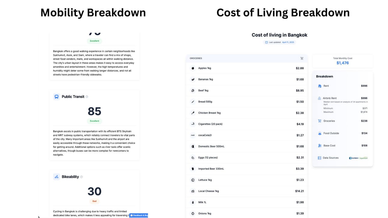Select the Apples 1kg grocery row
The image size is (388, 218).
pos(247,68)
